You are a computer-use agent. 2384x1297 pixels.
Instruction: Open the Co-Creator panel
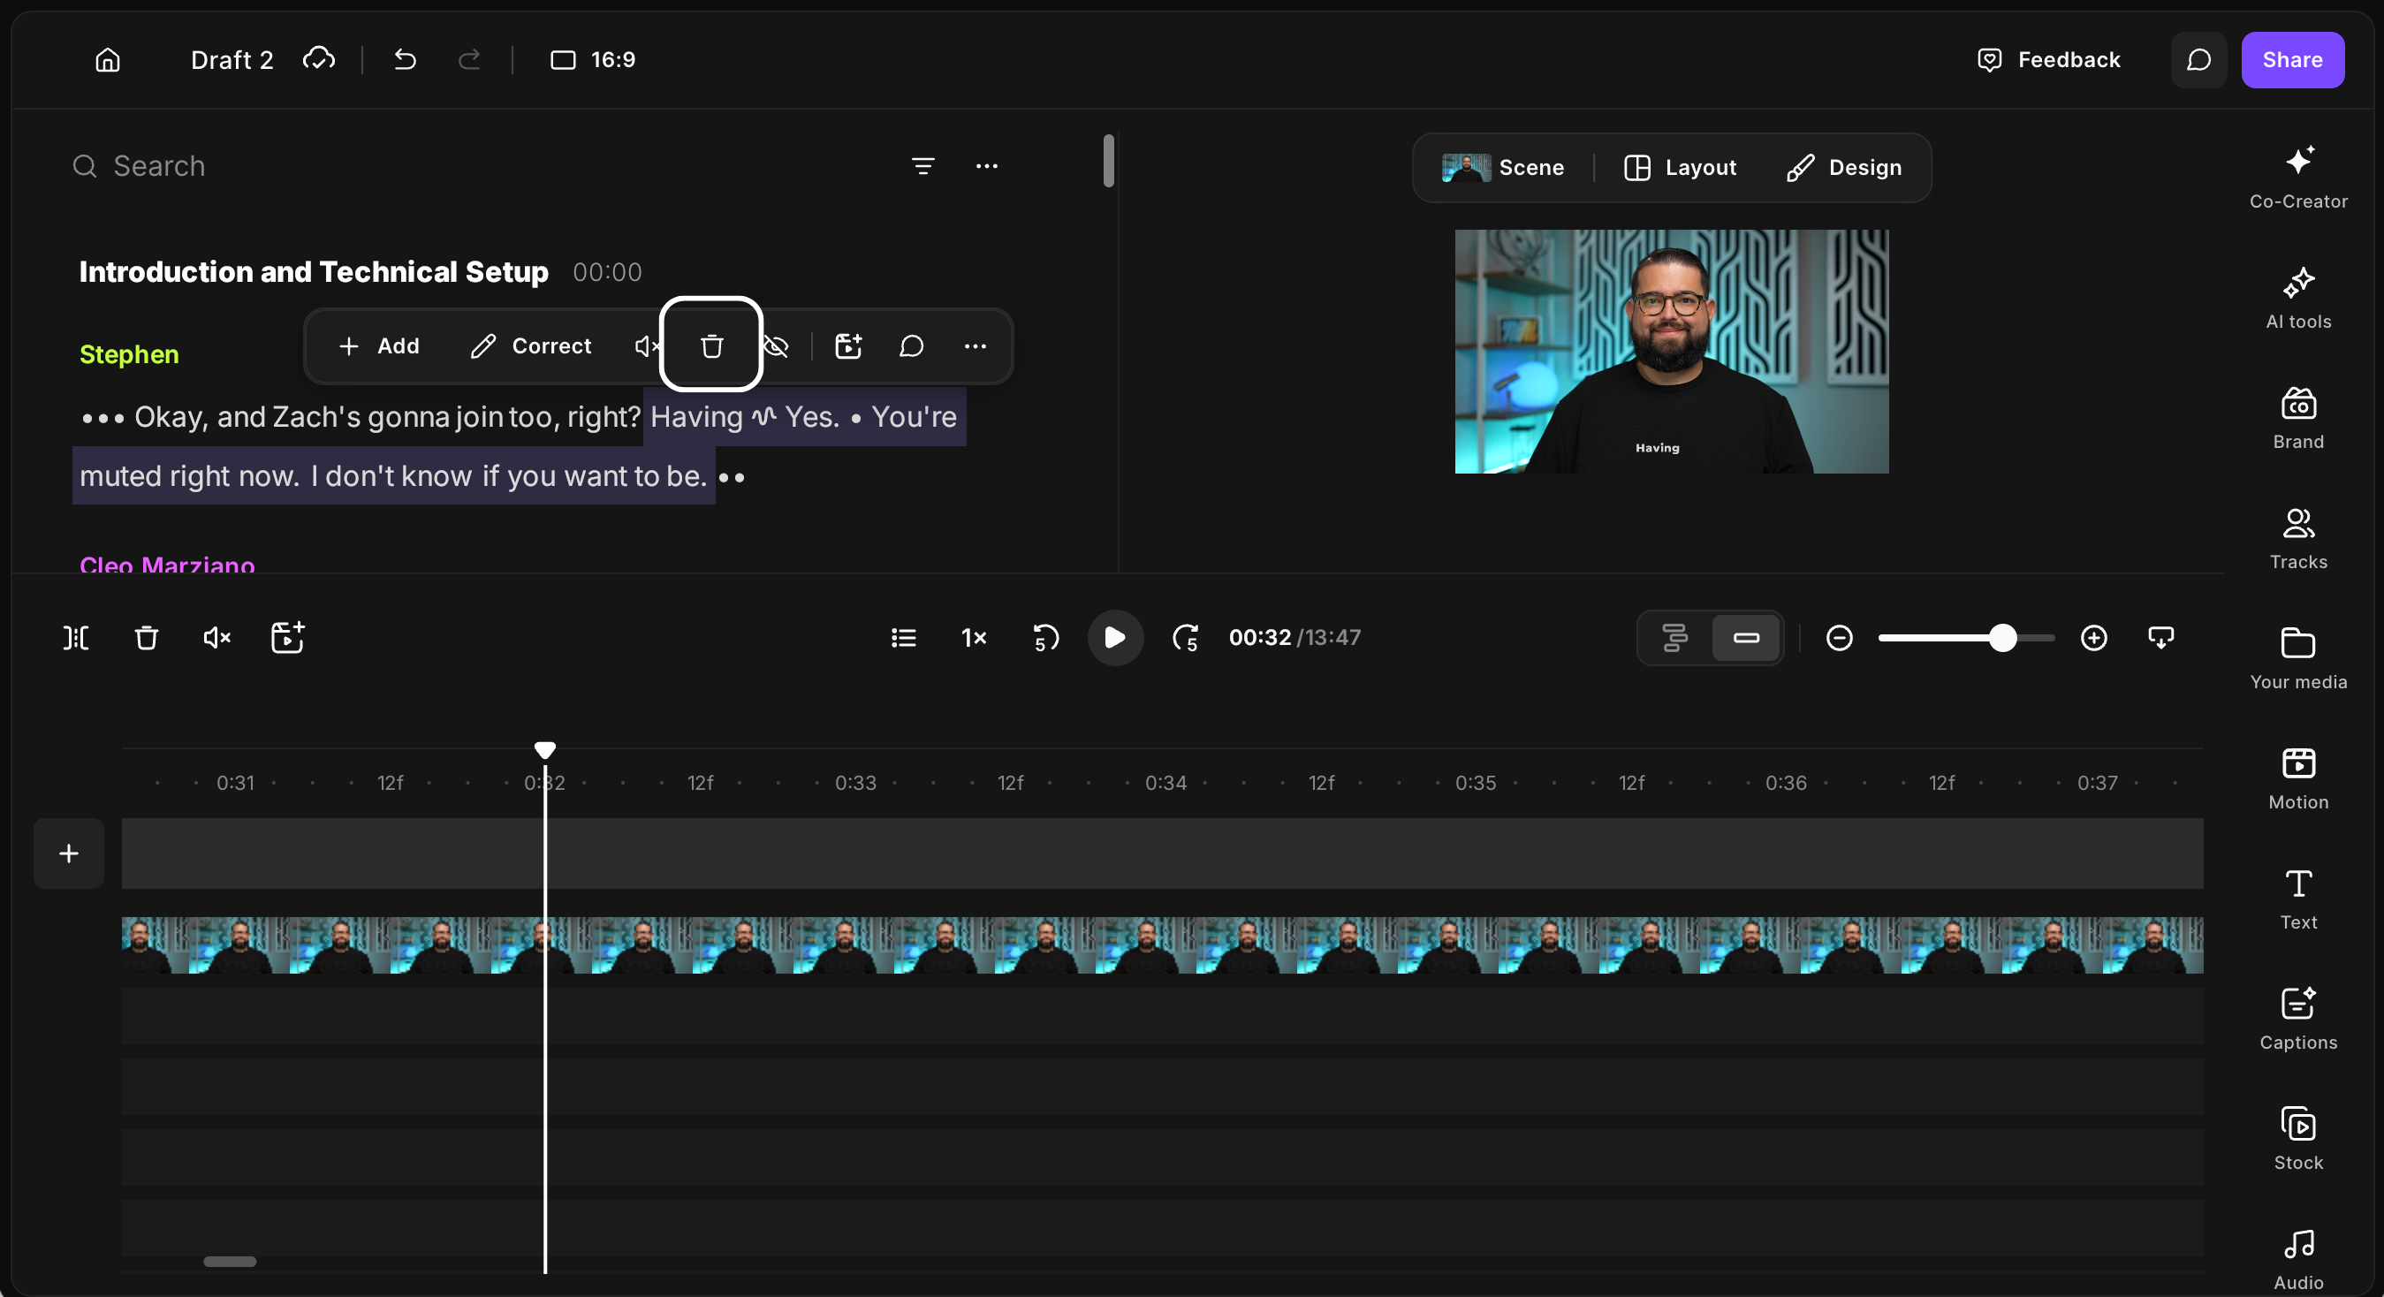pos(2298,178)
